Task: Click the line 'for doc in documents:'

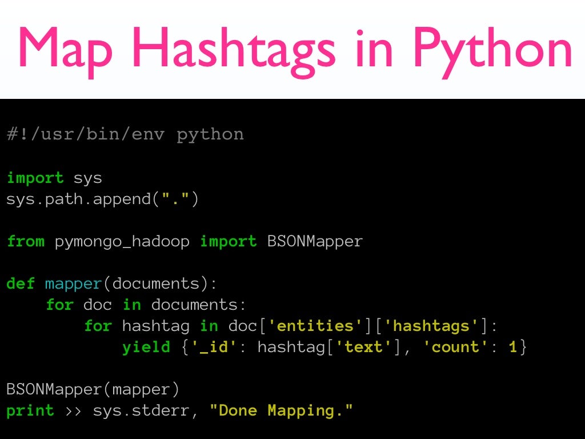Action: [146, 305]
